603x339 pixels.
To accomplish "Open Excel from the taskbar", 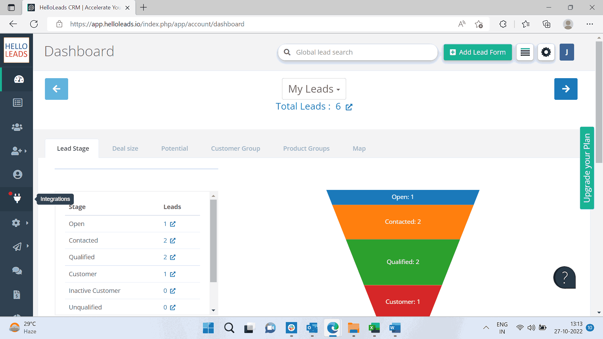I will [374, 328].
